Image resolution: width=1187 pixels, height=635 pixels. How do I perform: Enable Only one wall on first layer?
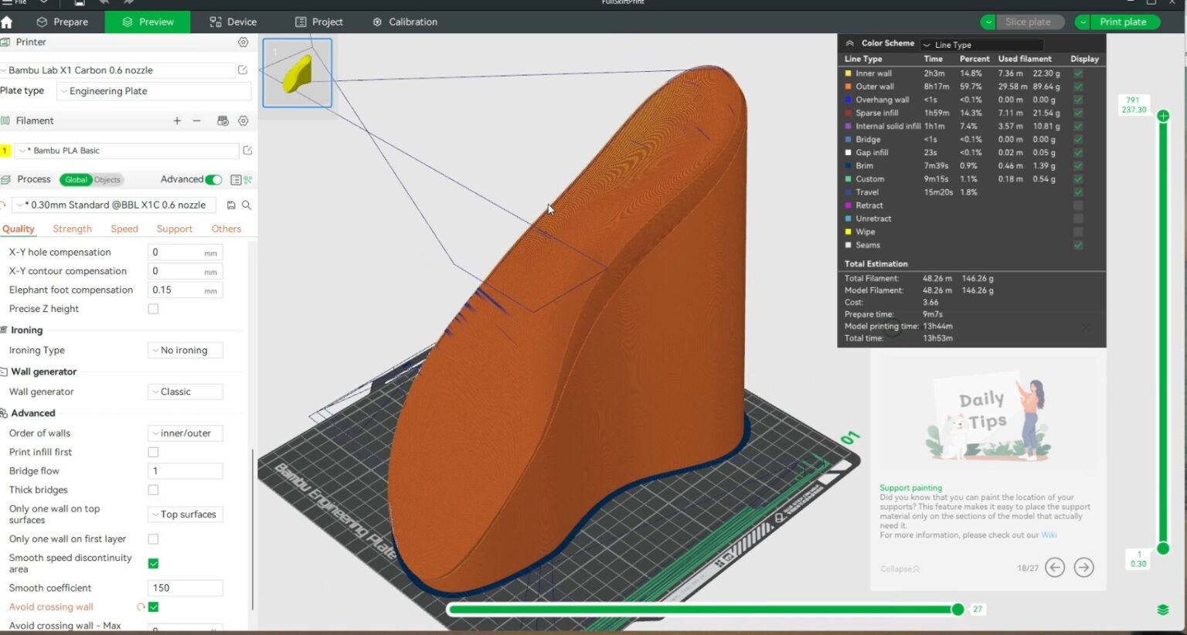pos(153,539)
